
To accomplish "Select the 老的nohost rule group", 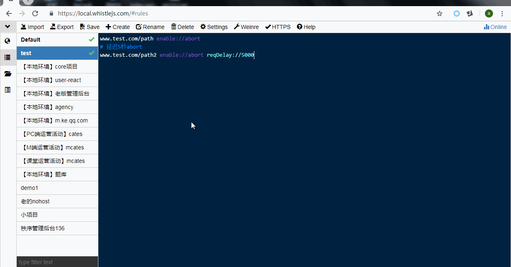I will pyautogui.click(x=58, y=201).
